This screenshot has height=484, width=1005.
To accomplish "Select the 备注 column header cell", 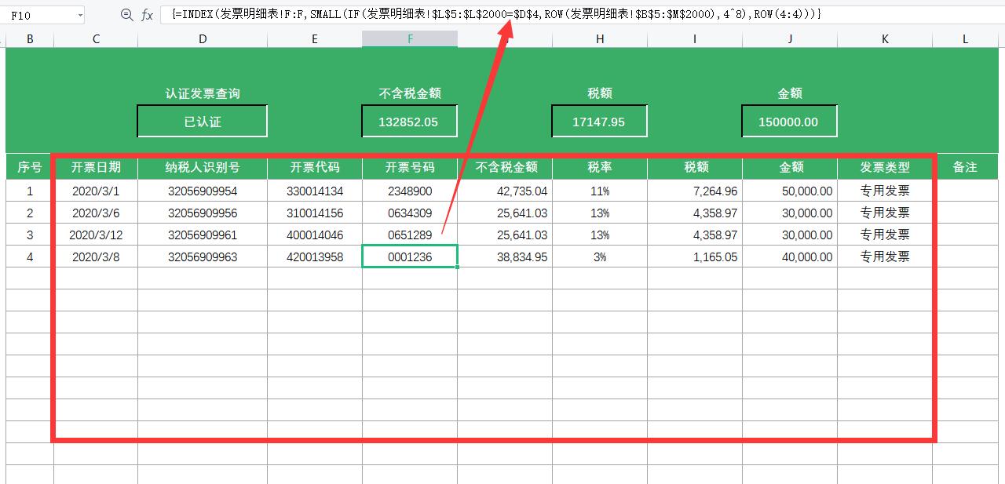I will 964,167.
